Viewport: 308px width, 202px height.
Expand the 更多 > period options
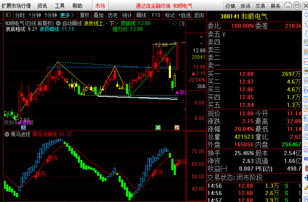click(67, 15)
